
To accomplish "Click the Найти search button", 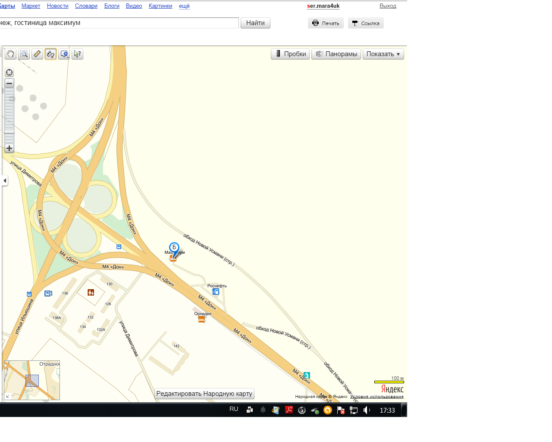I will pyautogui.click(x=255, y=23).
